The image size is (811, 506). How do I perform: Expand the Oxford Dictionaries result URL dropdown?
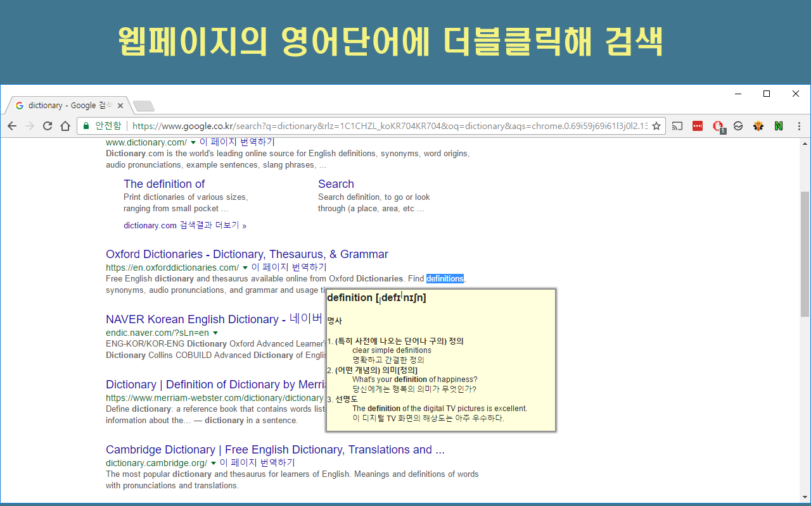[x=244, y=267]
